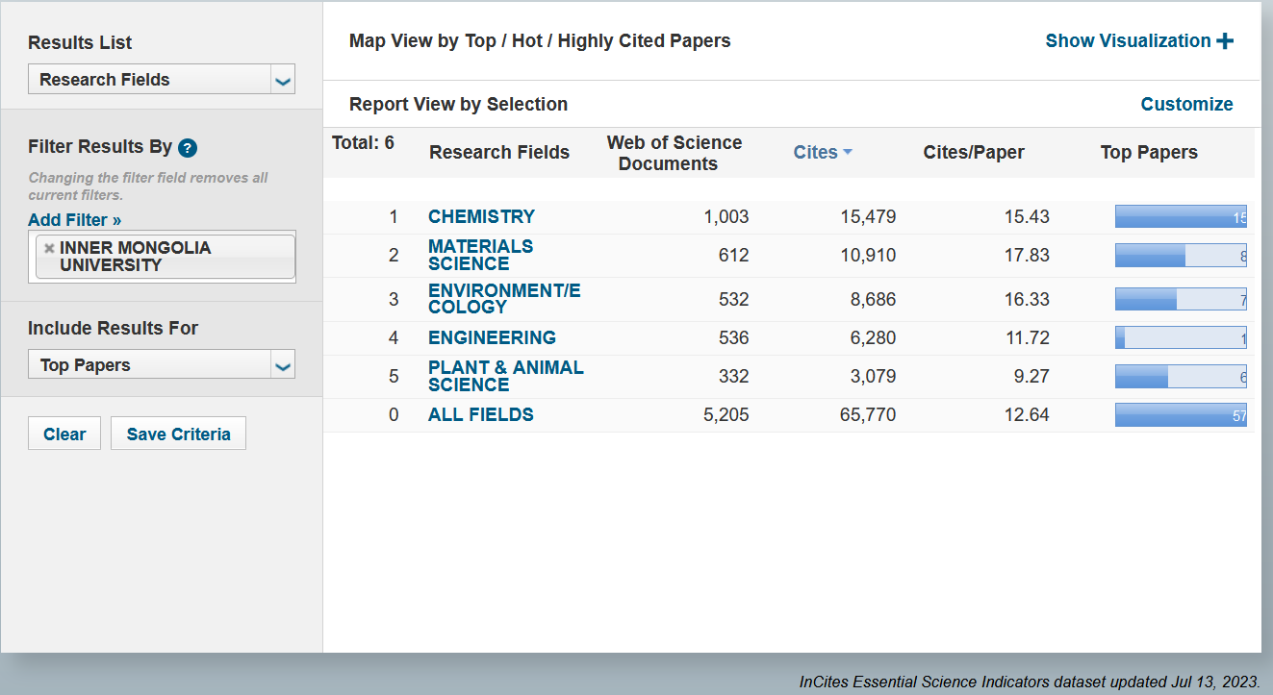Click the Top Papers column header

[1149, 153]
